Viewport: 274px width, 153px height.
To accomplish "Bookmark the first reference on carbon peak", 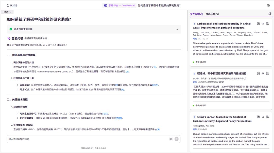I will tap(258, 24).
